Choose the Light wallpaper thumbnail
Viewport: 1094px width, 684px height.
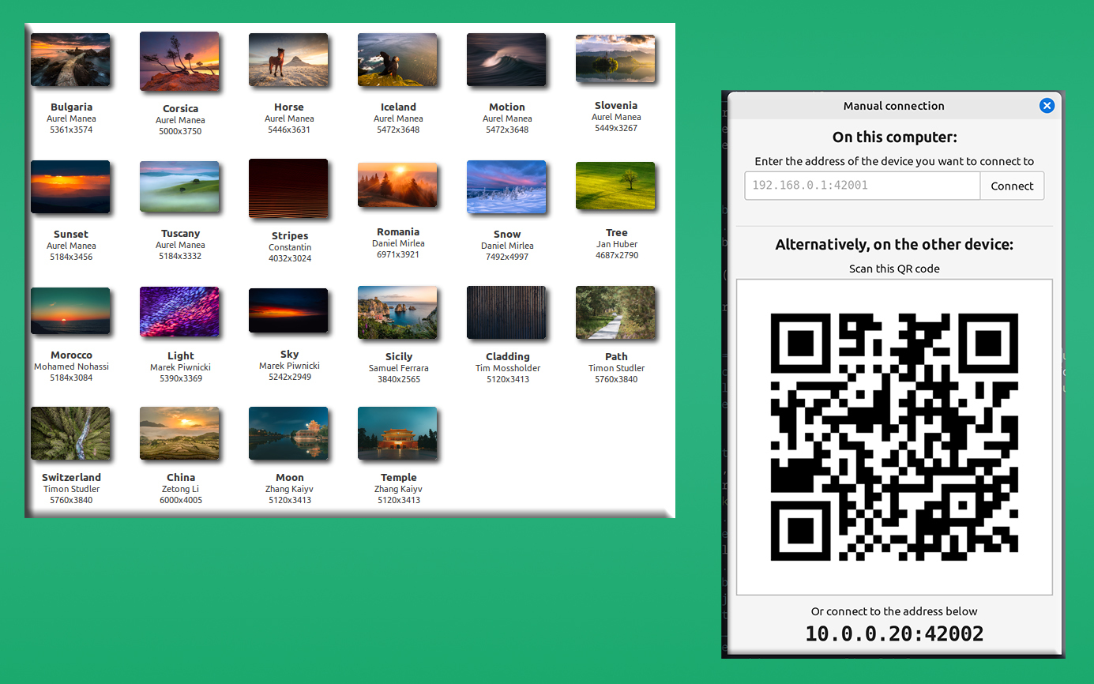(x=179, y=312)
